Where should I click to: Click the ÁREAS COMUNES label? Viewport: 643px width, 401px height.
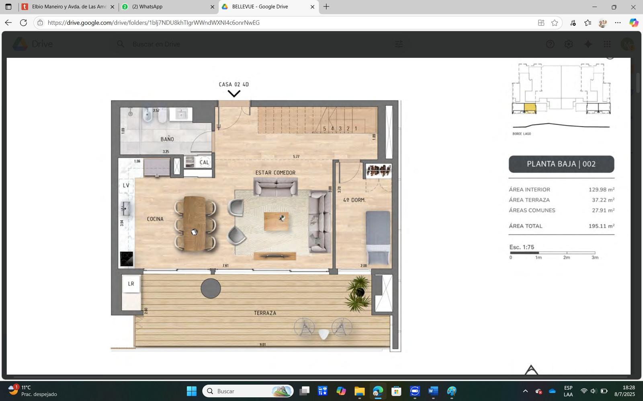(532, 211)
